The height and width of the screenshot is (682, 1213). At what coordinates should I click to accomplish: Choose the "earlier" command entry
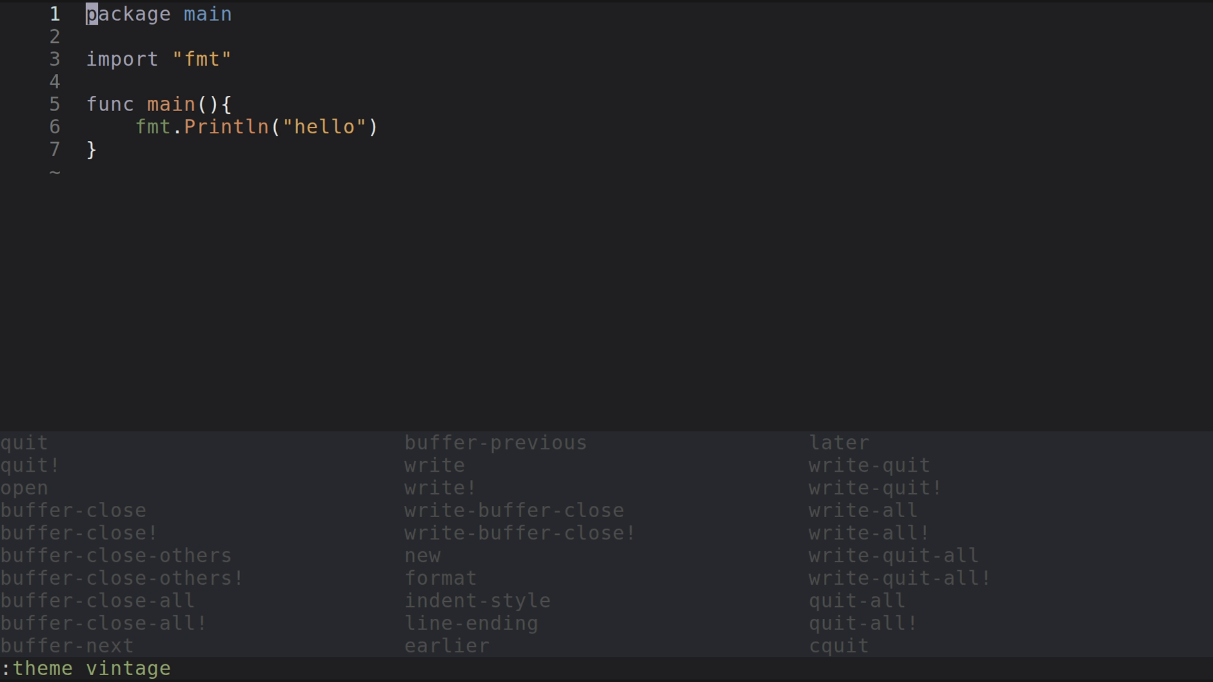447,646
